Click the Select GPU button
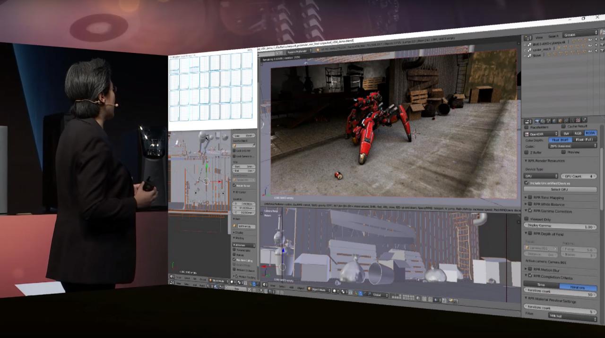Image resolution: width=605 pixels, height=338 pixels. [560, 189]
